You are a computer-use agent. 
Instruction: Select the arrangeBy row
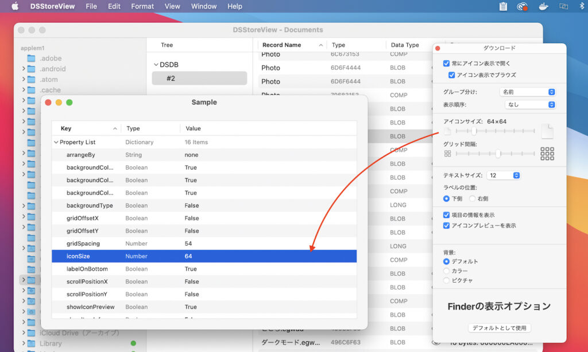tap(204, 155)
